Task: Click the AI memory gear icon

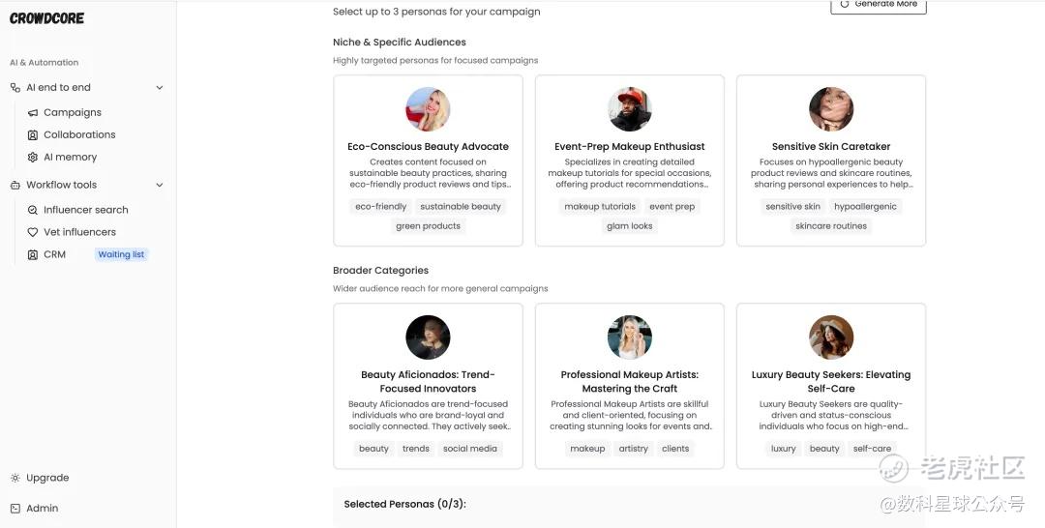Action: [33, 158]
